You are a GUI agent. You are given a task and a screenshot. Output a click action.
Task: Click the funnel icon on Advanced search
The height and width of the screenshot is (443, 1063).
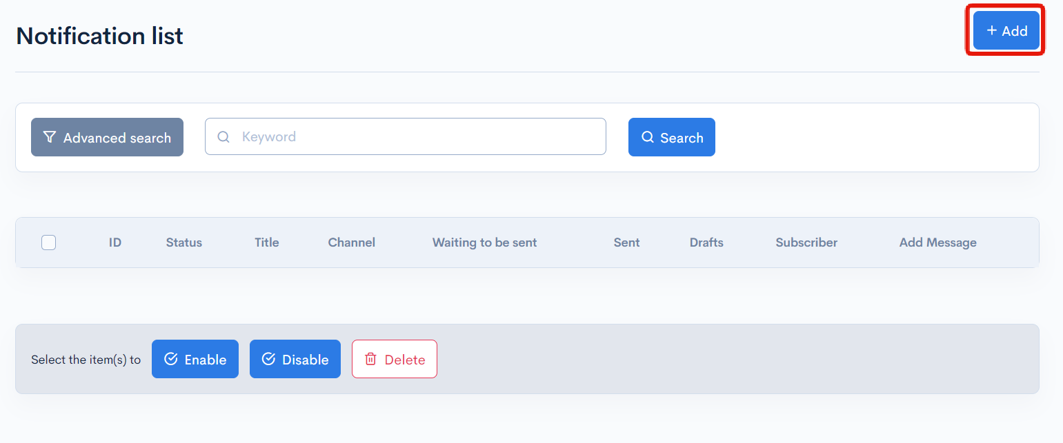pyautogui.click(x=49, y=137)
